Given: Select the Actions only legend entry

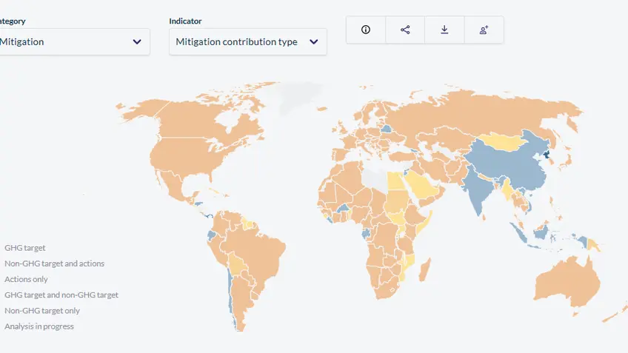Looking at the screenshot, I should (26, 279).
